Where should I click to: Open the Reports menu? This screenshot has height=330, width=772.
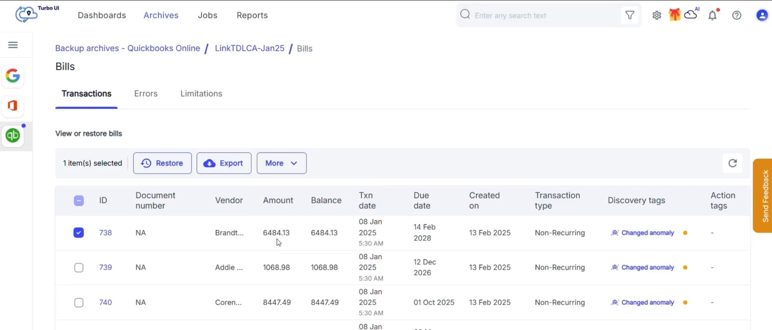(252, 15)
